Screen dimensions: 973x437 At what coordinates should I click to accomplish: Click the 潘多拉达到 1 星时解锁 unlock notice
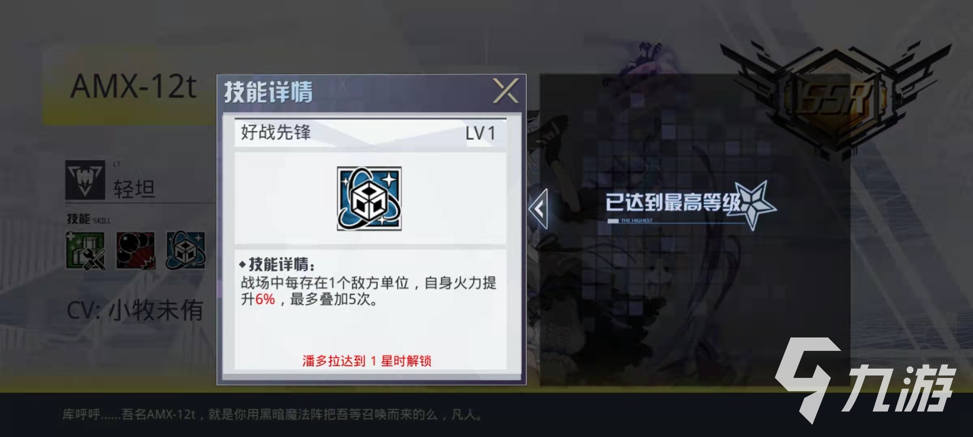(366, 361)
